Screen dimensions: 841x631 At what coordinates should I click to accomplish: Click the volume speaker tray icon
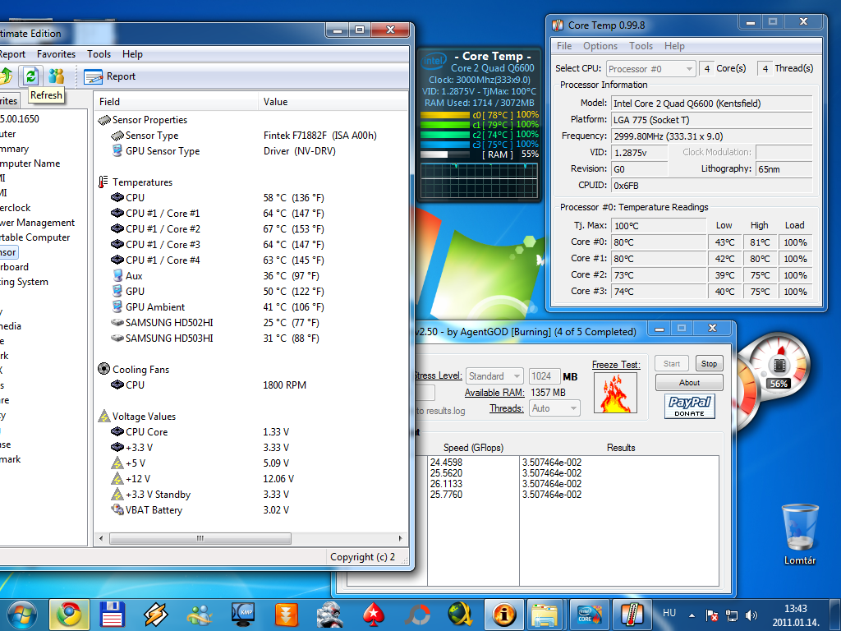point(751,615)
